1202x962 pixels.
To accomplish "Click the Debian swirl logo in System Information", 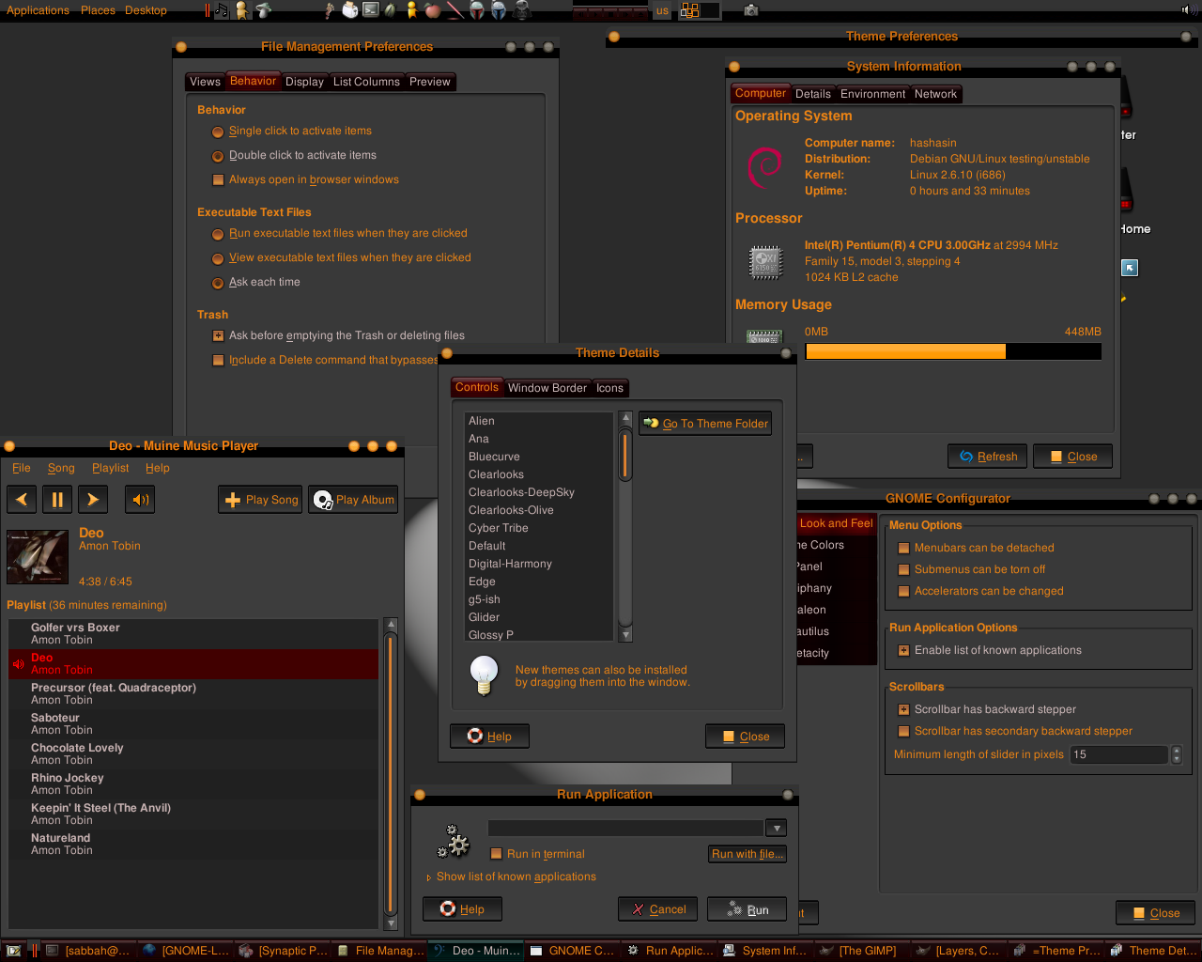I will pyautogui.click(x=764, y=167).
